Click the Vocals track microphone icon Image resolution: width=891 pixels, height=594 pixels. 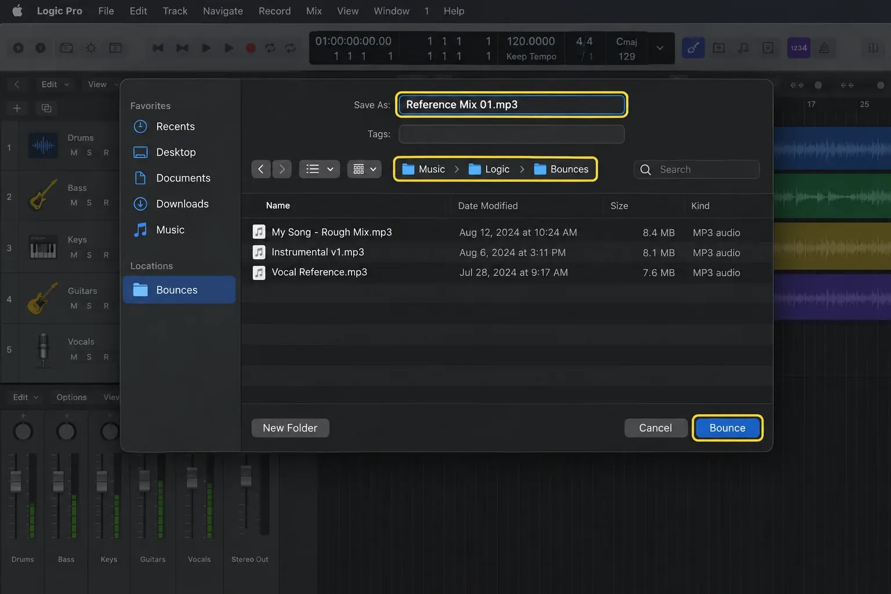pyautogui.click(x=43, y=350)
